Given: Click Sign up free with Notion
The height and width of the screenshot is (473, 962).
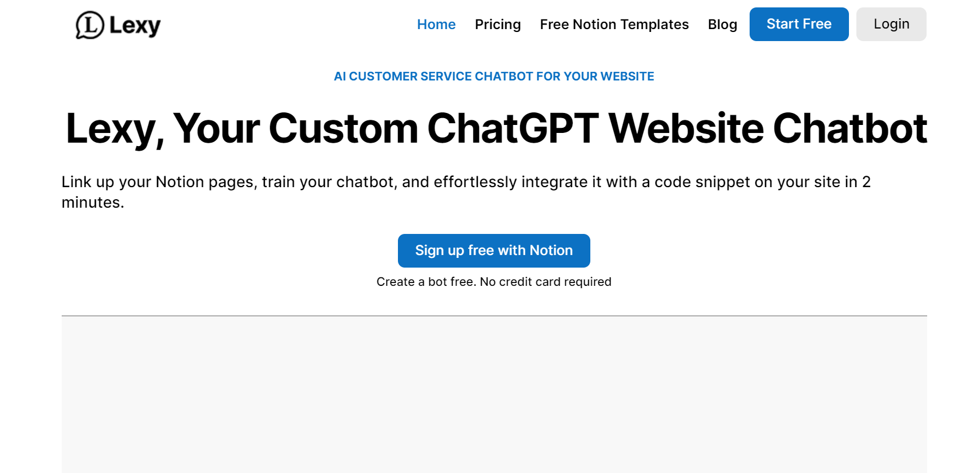Looking at the screenshot, I should point(493,250).
